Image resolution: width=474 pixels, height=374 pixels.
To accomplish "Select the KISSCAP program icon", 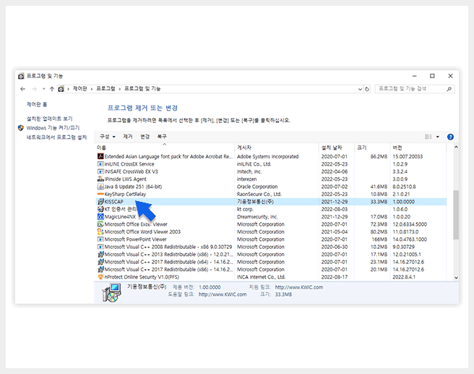I will coord(100,202).
